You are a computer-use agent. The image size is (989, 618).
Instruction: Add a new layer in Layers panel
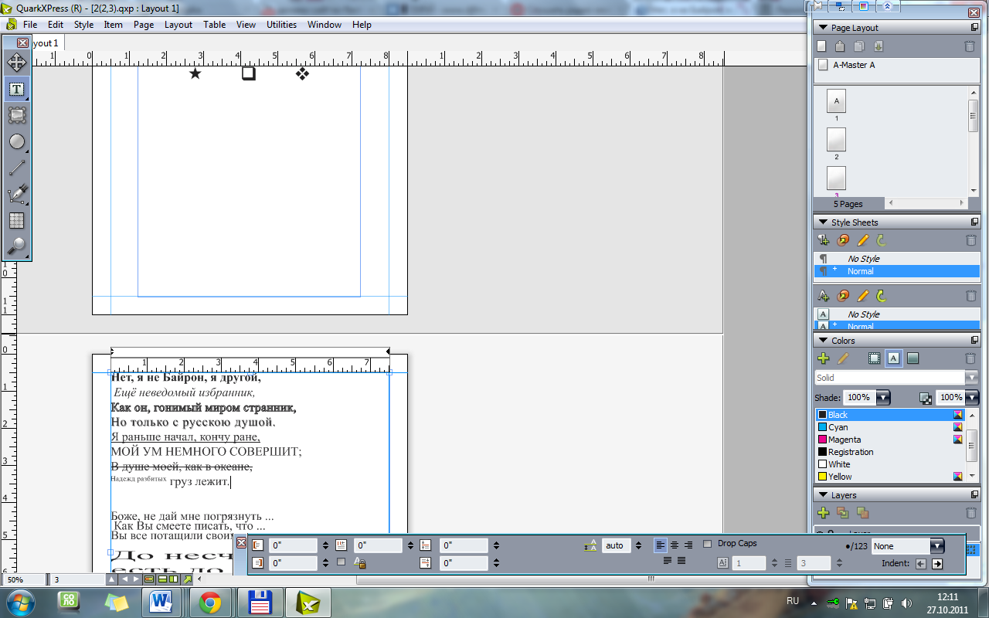pyautogui.click(x=824, y=513)
